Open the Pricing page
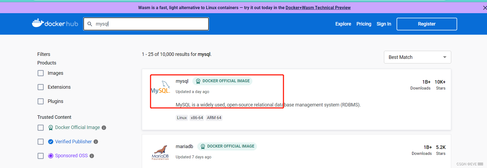This screenshot has height=168, width=487. coord(364,24)
